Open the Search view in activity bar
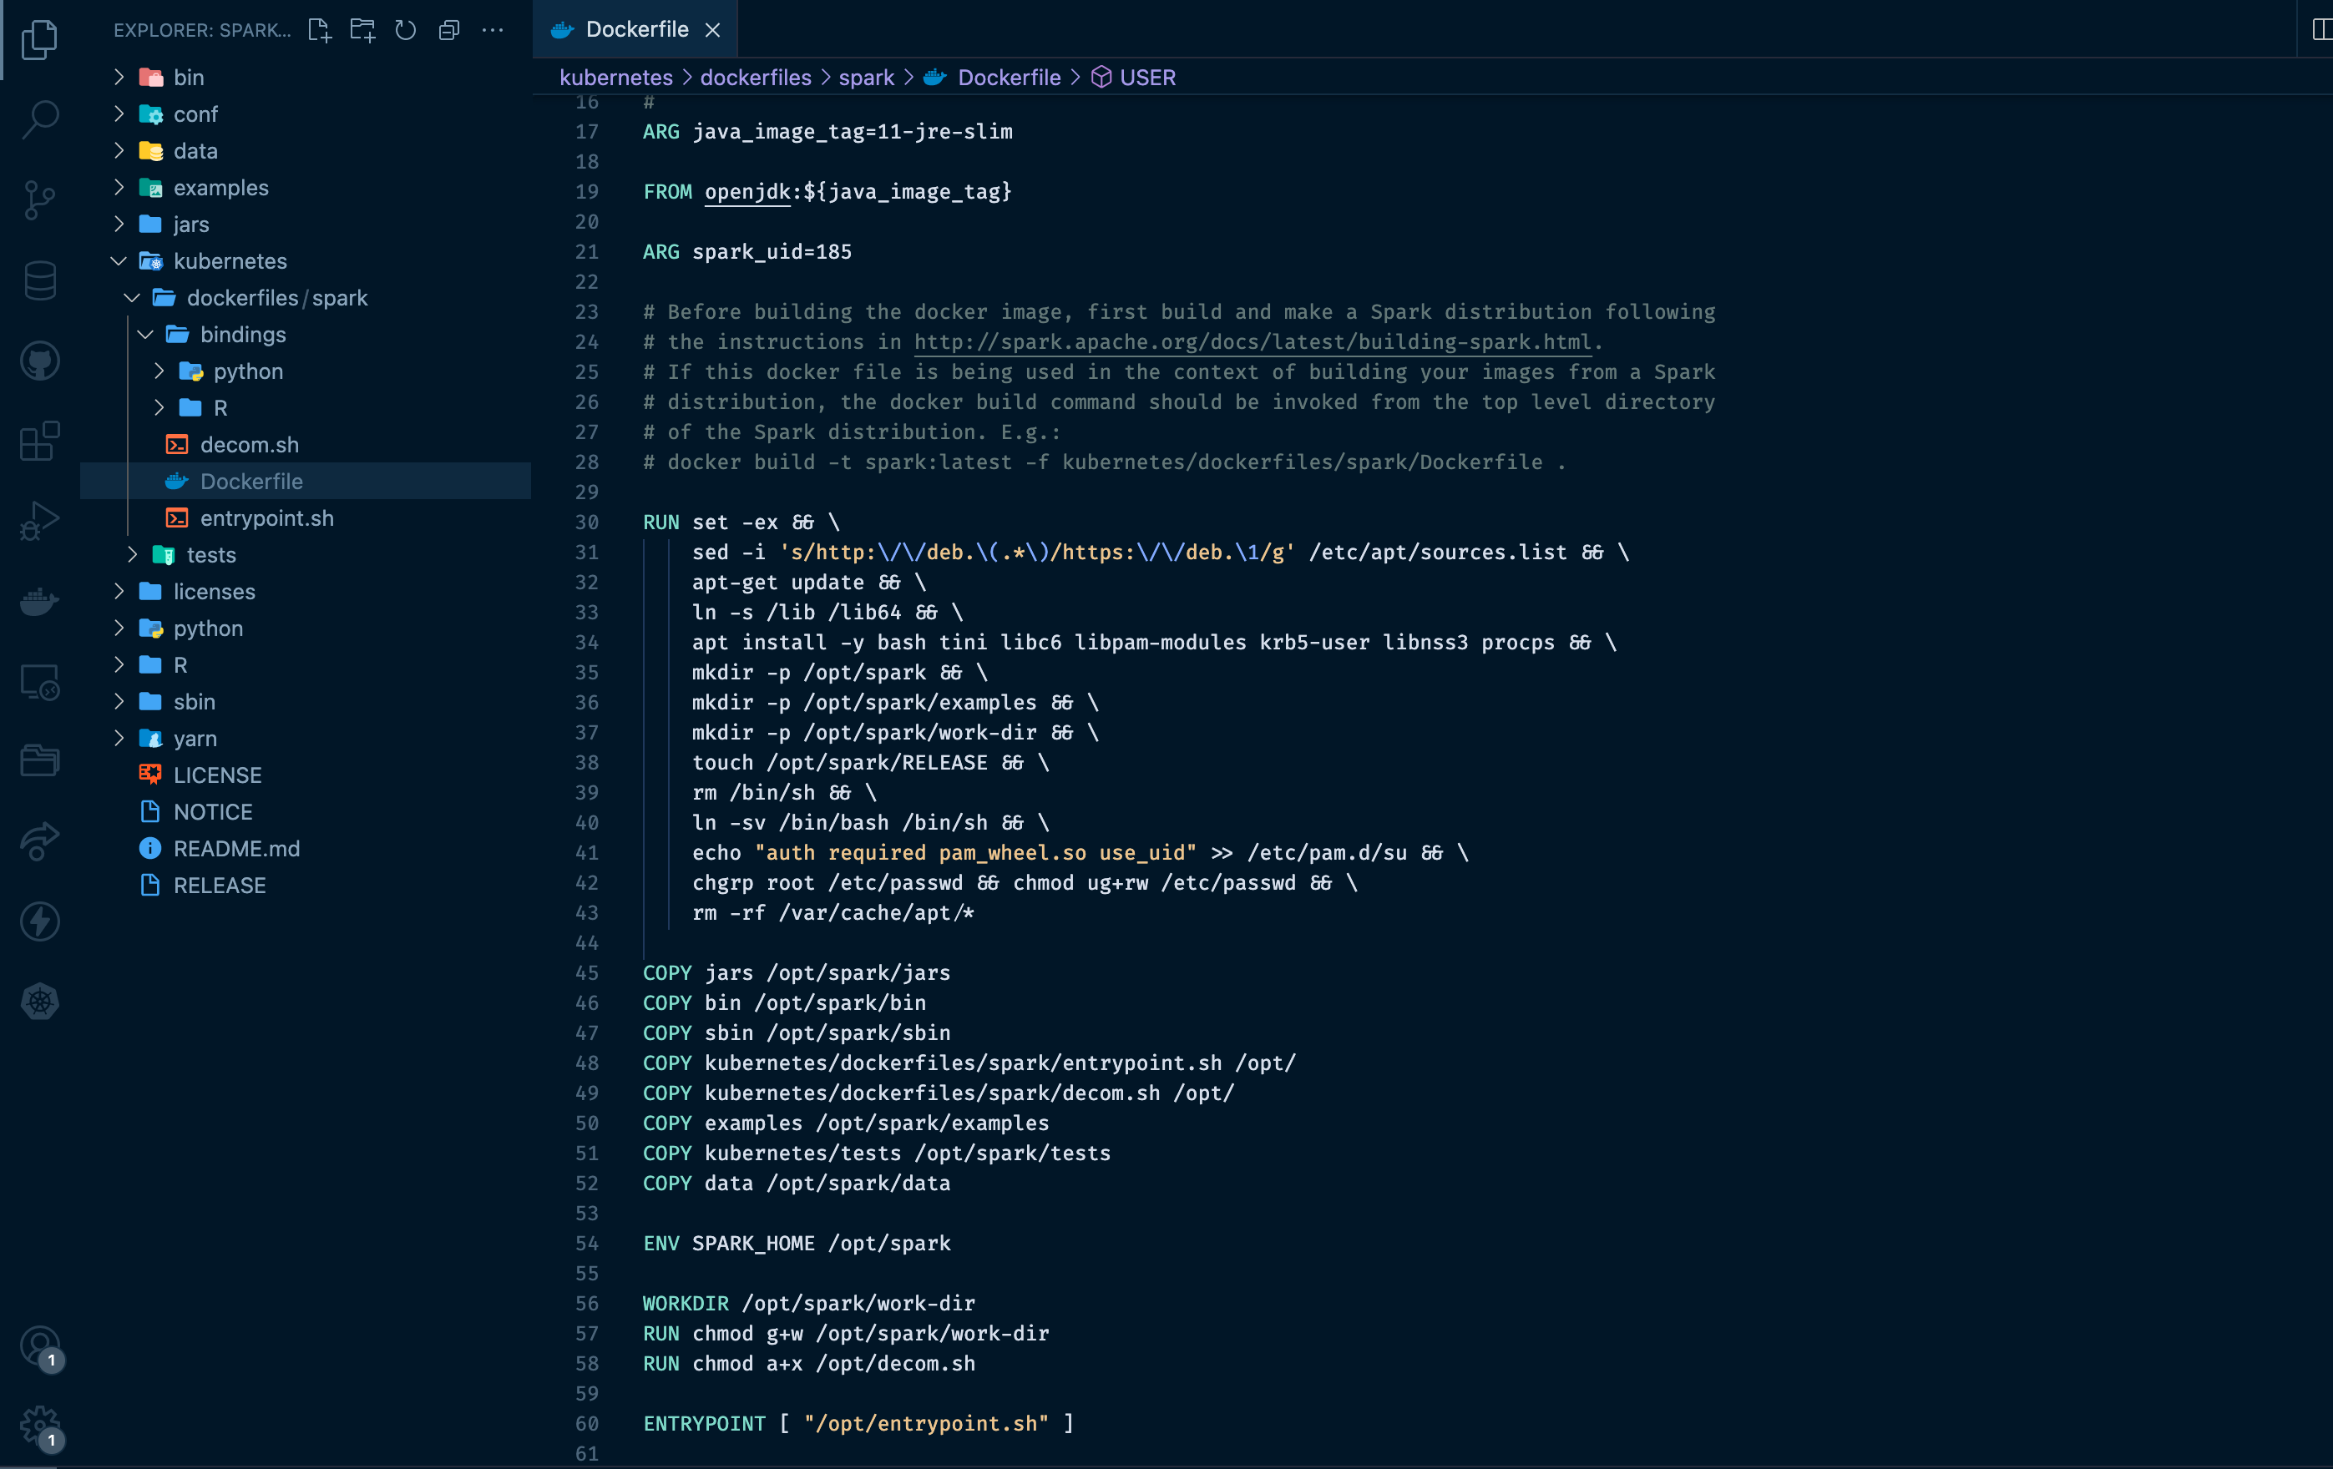Image resolution: width=2333 pixels, height=1469 pixels. pyautogui.click(x=40, y=119)
